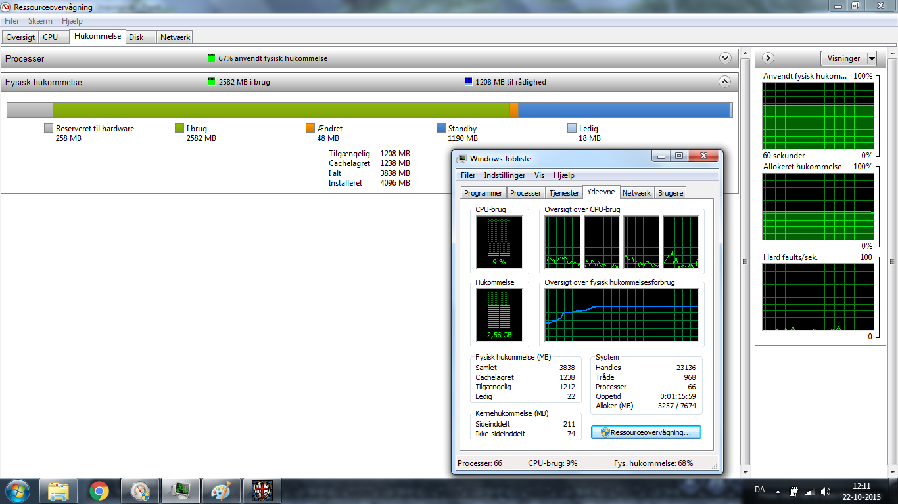Click the volume speaker tray icon
The height and width of the screenshot is (504, 898).
825,491
